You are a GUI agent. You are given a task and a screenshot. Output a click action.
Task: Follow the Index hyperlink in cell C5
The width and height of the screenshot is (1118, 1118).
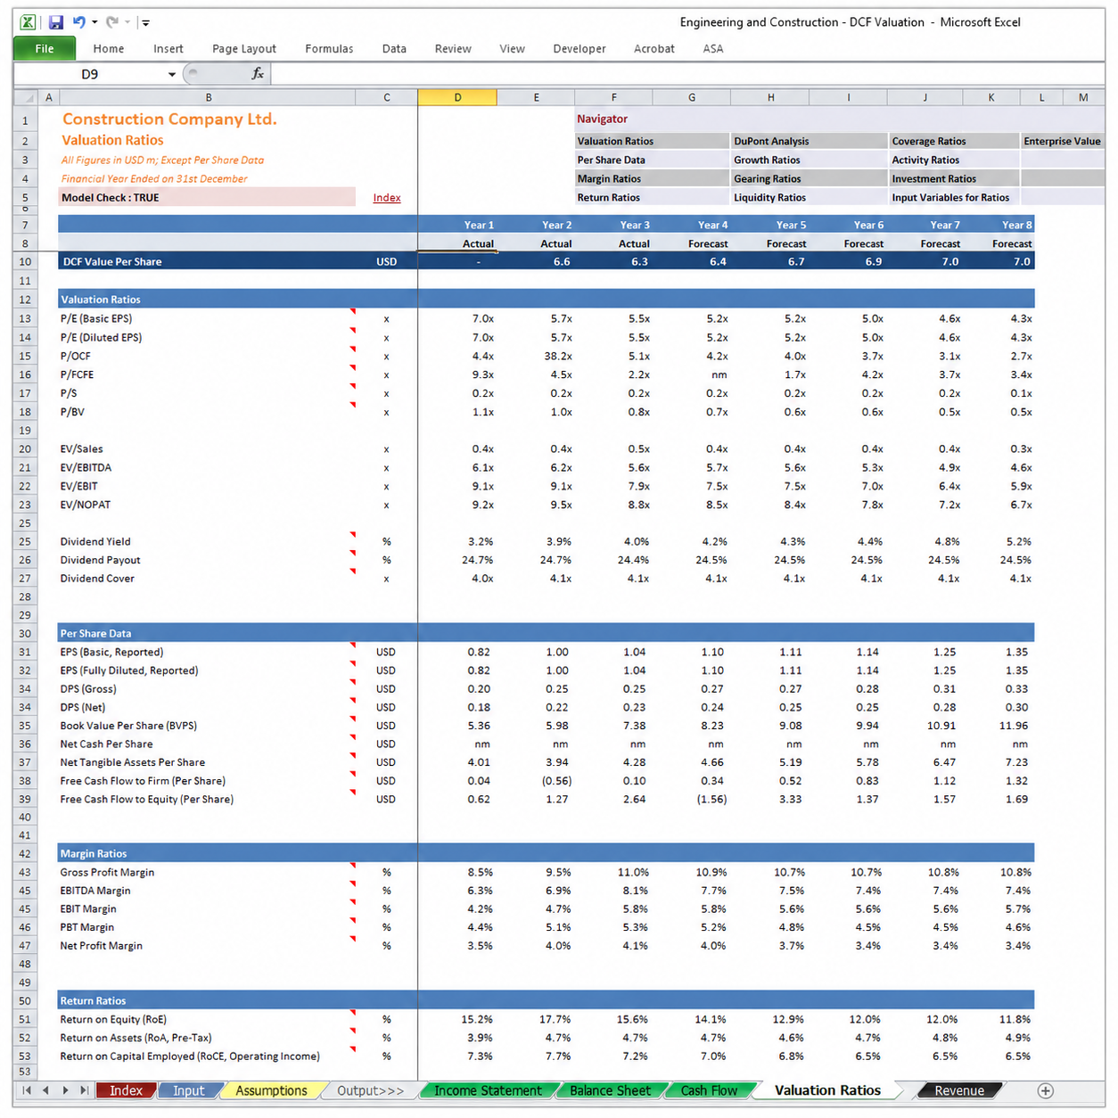[387, 198]
